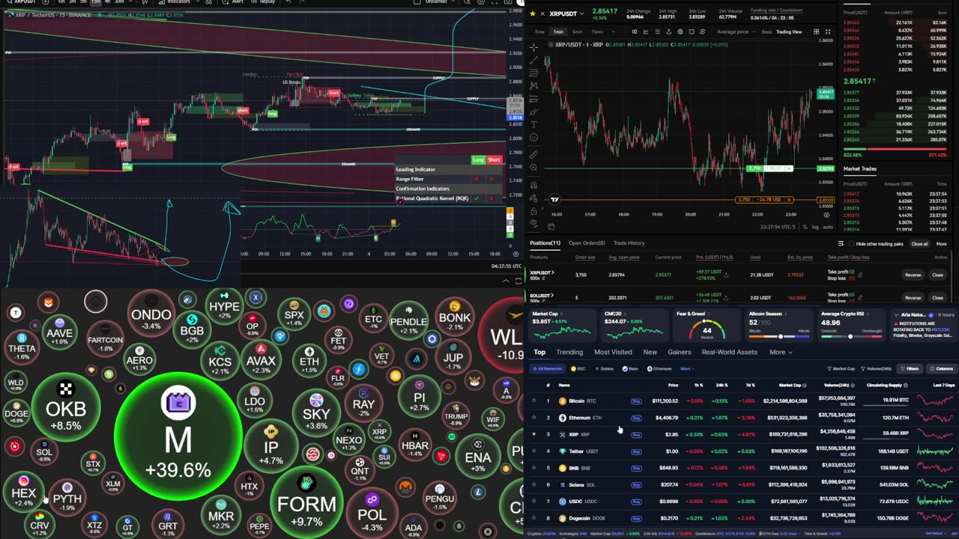The height and width of the screenshot is (539, 959).
Task: Click the large M +39.6% bubble
Action: [178, 437]
